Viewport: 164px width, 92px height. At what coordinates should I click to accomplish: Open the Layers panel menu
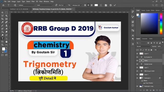click(163, 39)
